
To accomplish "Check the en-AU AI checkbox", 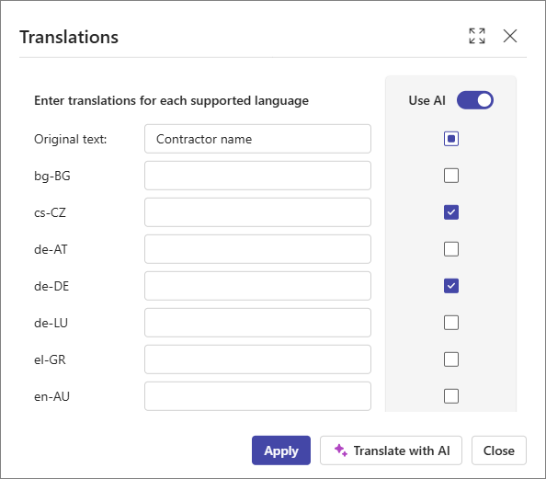I will (x=451, y=396).
